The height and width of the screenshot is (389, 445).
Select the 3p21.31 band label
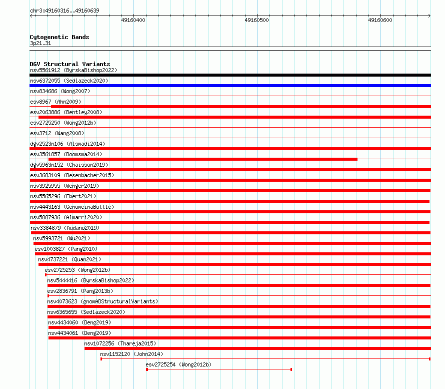(x=40, y=43)
